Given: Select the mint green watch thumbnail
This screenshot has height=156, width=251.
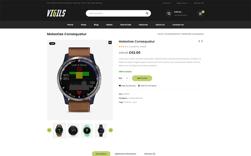Looking at the screenshot, I should [x=87, y=131].
